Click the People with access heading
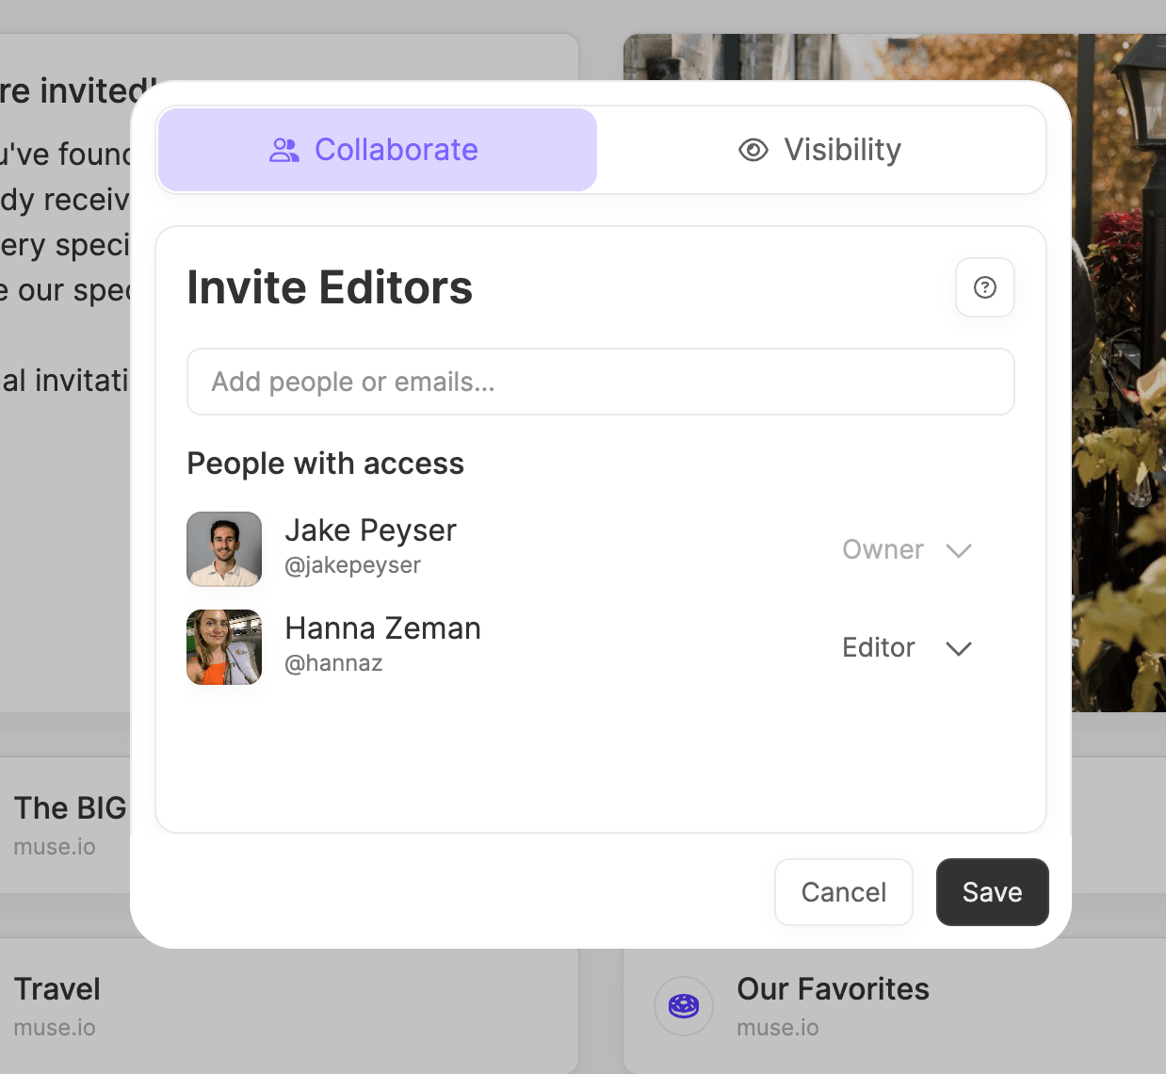This screenshot has height=1074, width=1166. pyautogui.click(x=325, y=463)
